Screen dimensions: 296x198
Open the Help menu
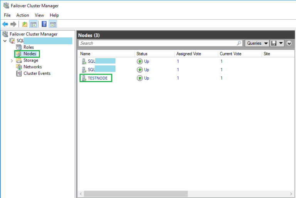pyautogui.click(x=54, y=15)
